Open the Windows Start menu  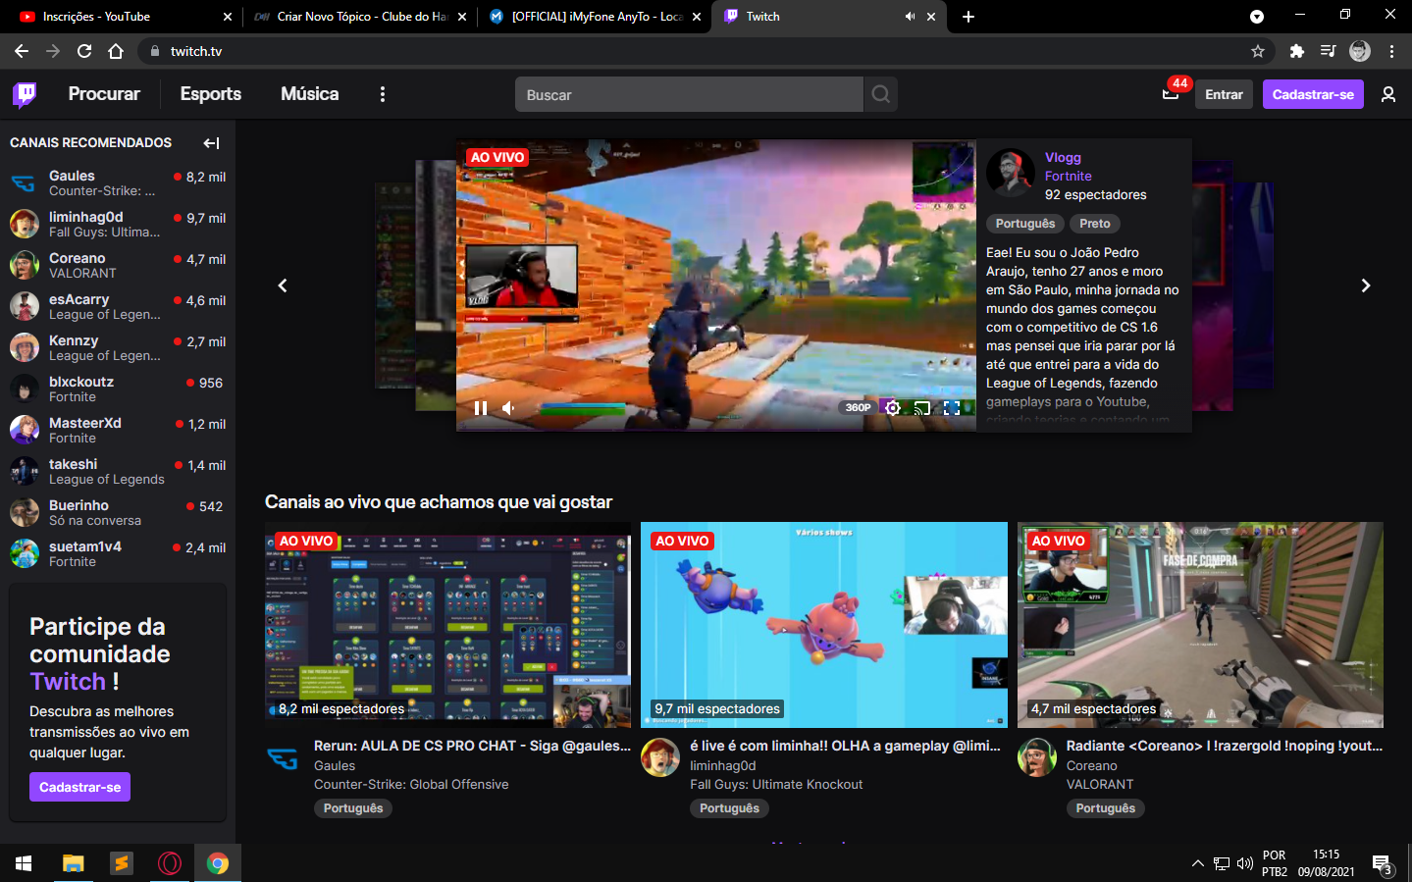[x=24, y=863]
